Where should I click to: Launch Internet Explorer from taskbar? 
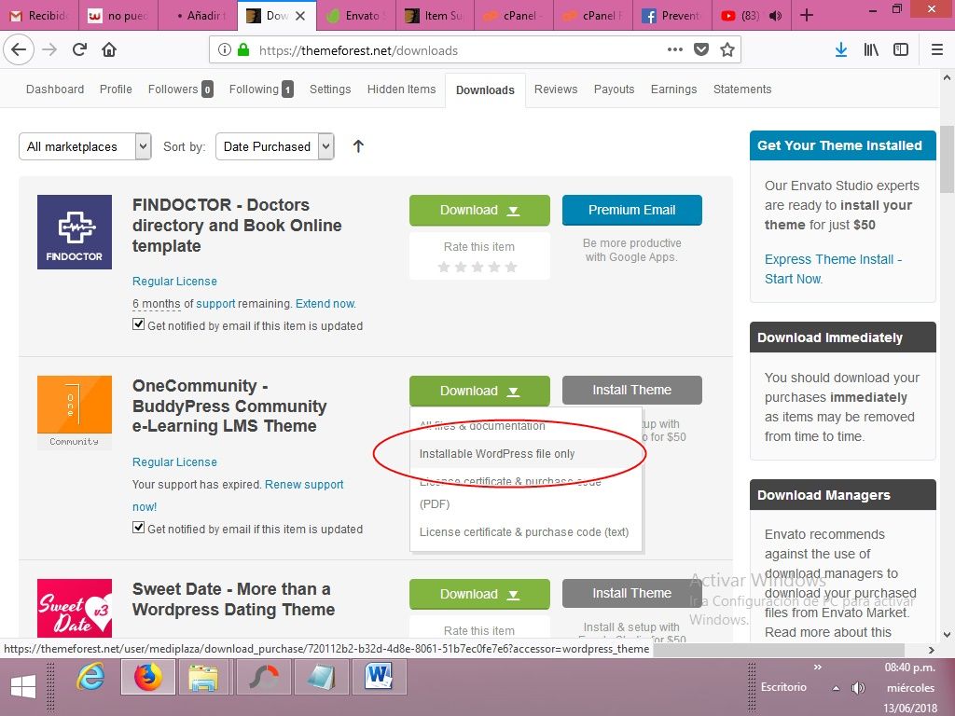pos(90,677)
